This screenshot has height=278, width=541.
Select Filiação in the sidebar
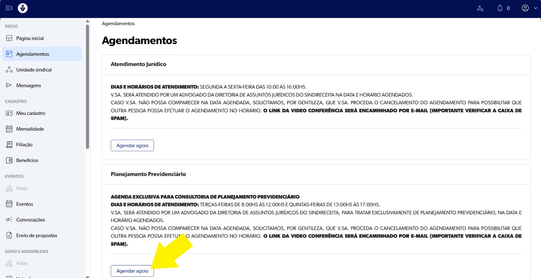click(24, 145)
